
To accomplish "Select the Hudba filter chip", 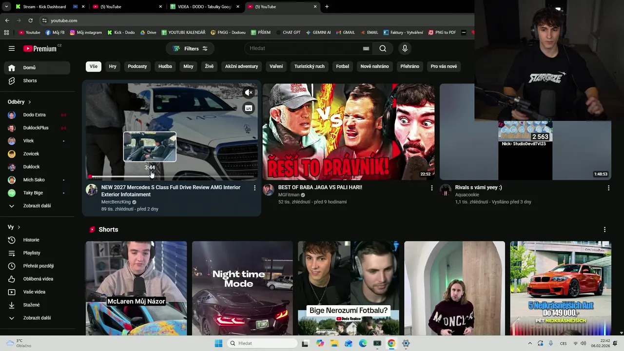I will coord(165,66).
